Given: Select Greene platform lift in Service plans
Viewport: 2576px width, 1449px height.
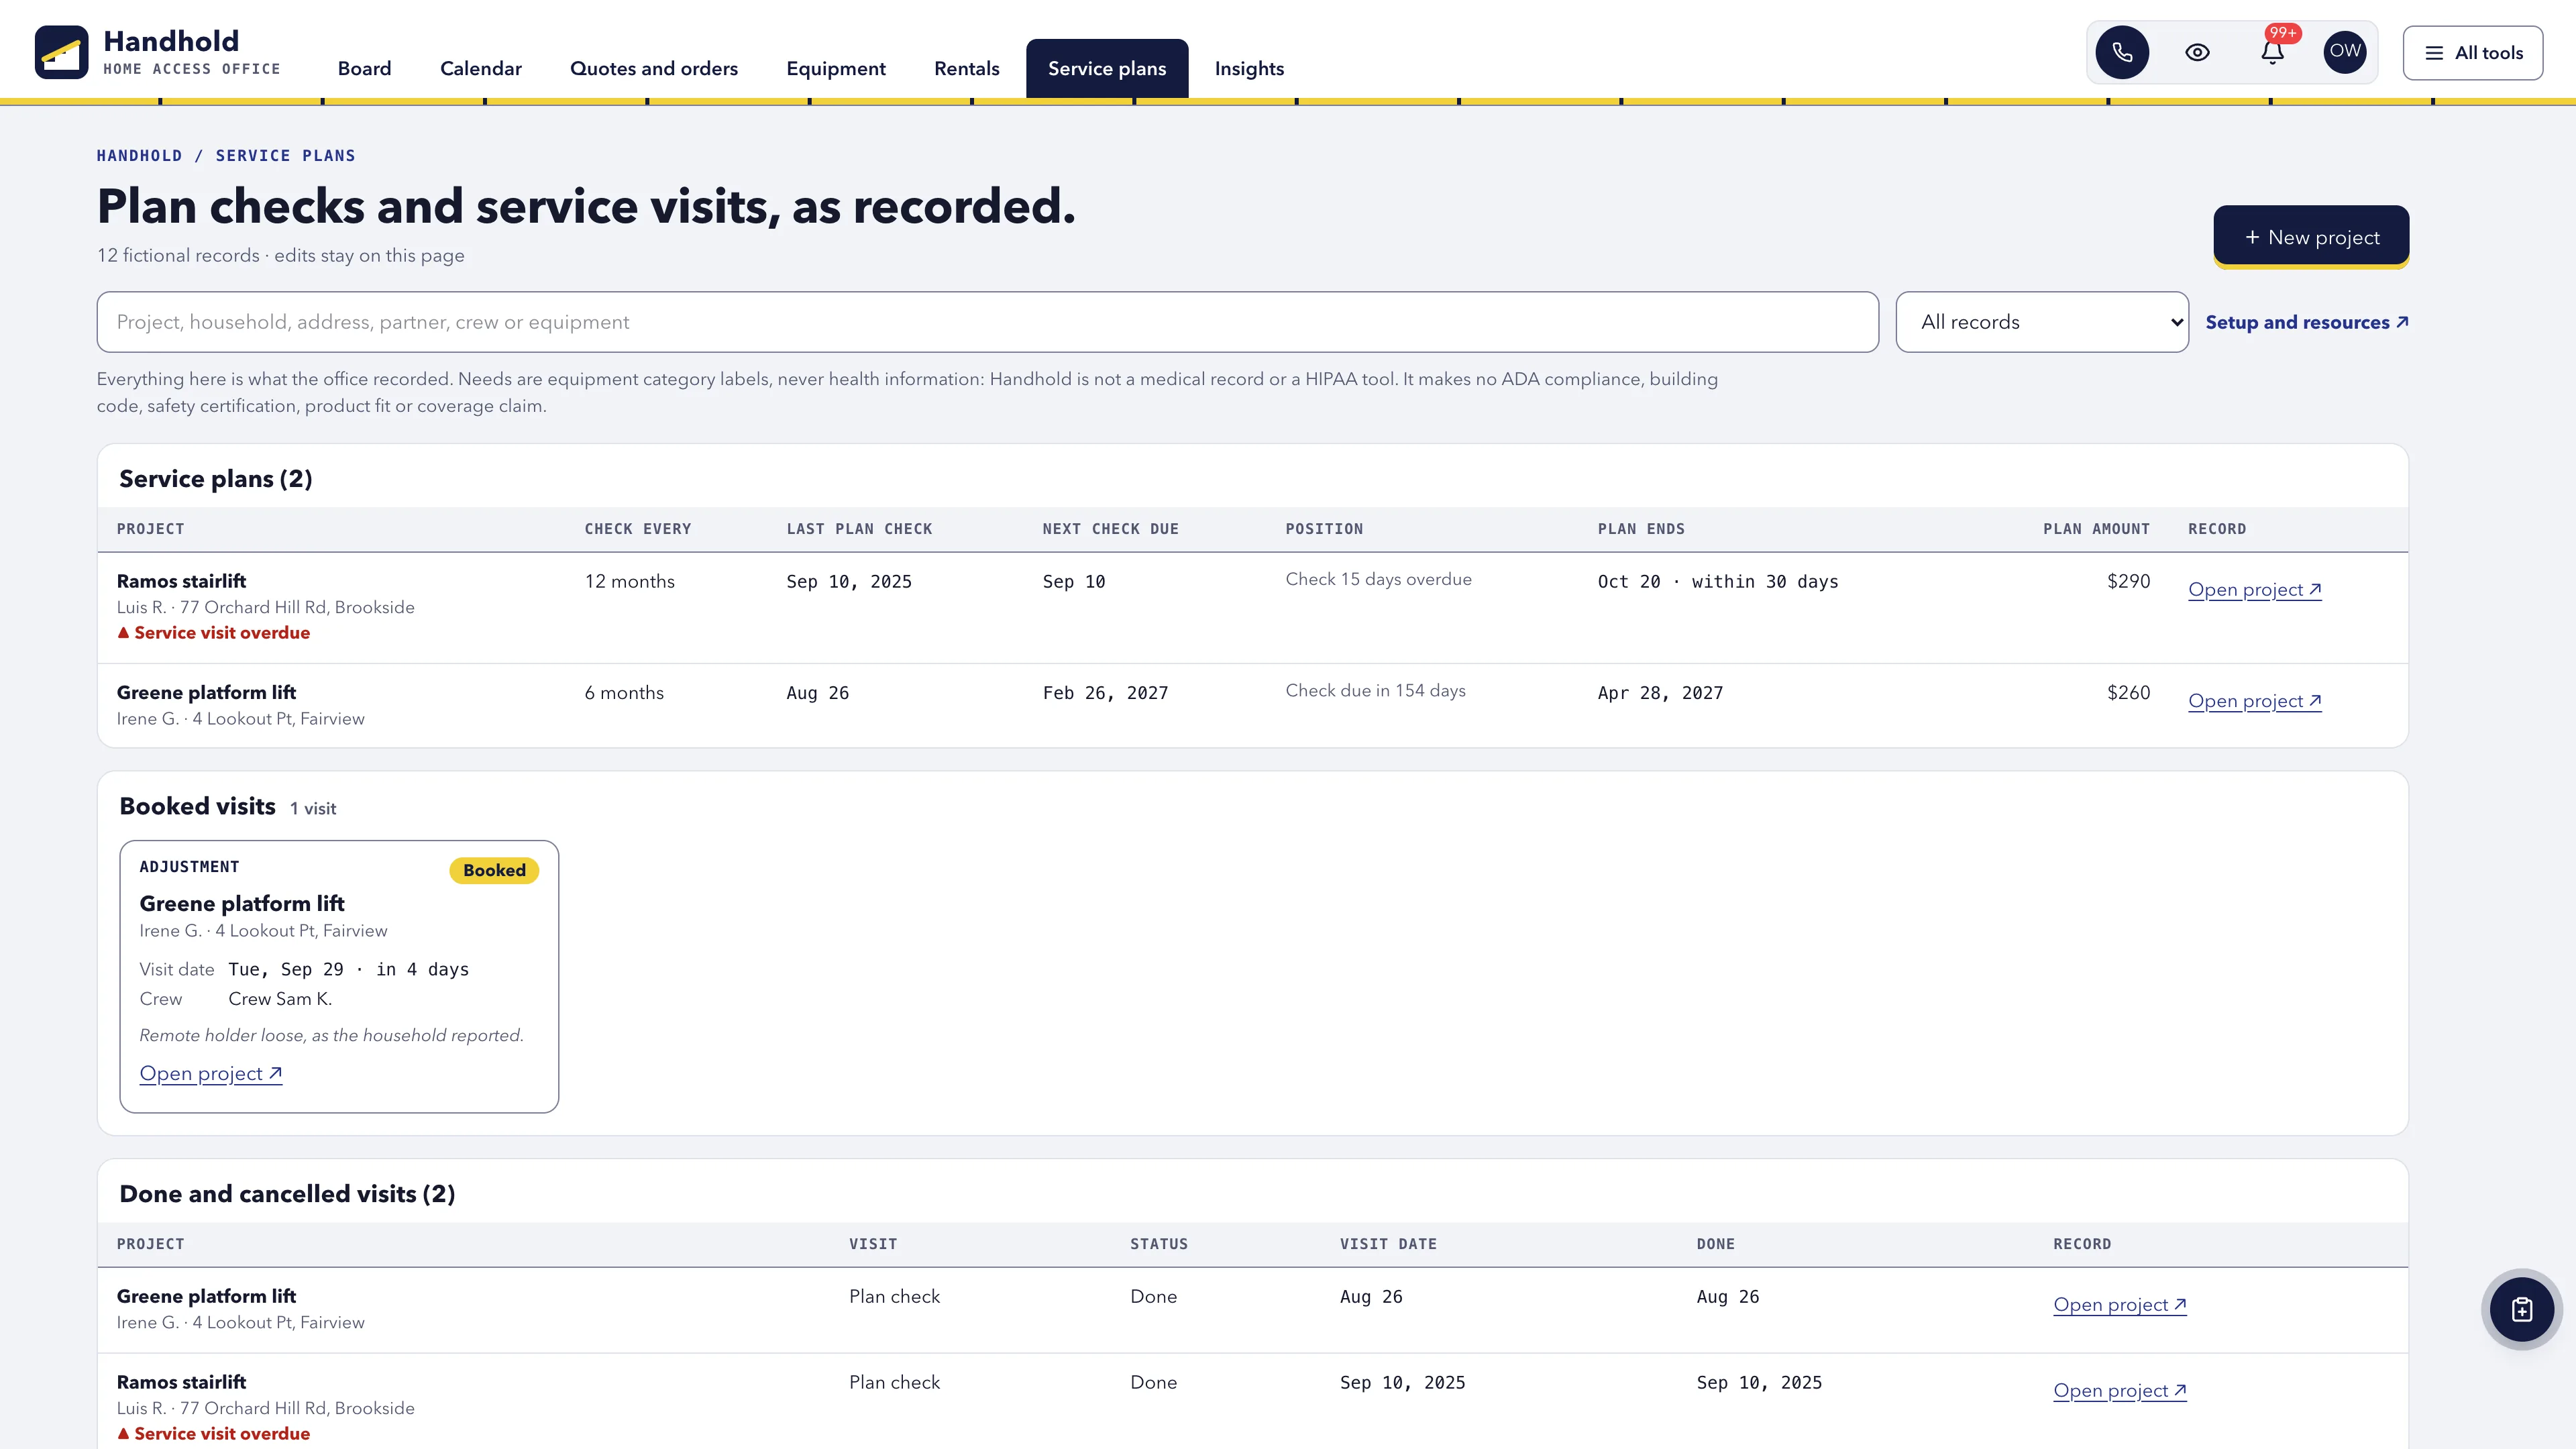Looking at the screenshot, I should tap(206, 692).
